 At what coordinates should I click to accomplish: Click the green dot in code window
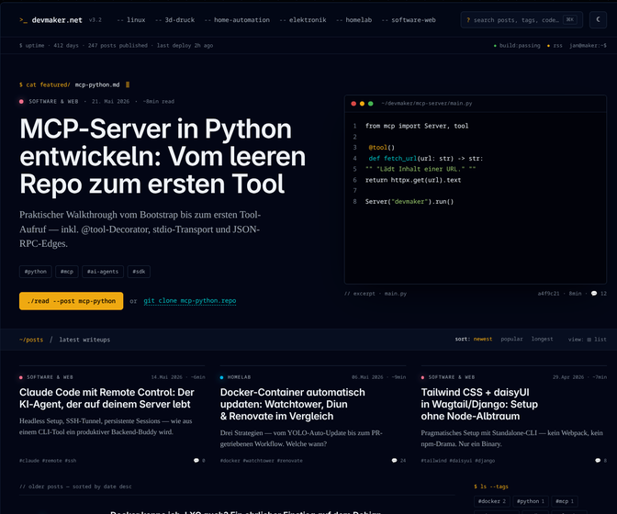point(370,104)
